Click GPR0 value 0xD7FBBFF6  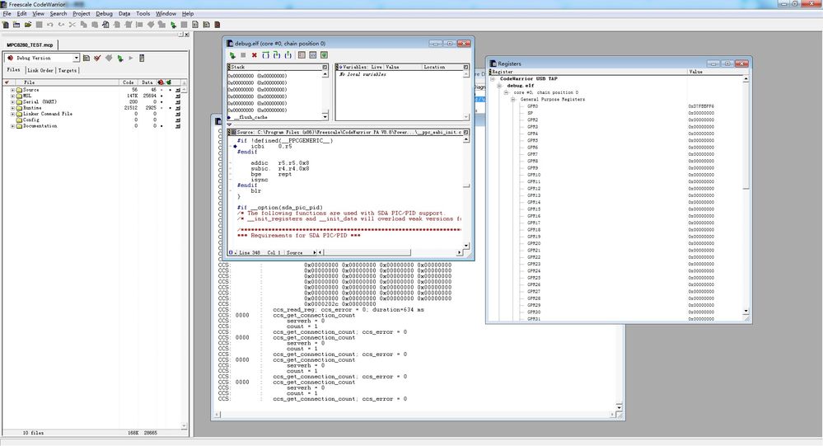(x=701, y=106)
